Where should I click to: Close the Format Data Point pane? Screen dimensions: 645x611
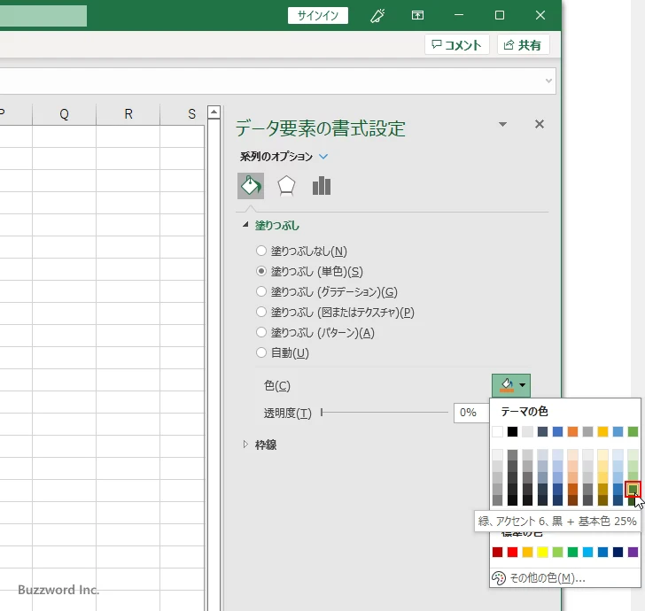point(540,124)
